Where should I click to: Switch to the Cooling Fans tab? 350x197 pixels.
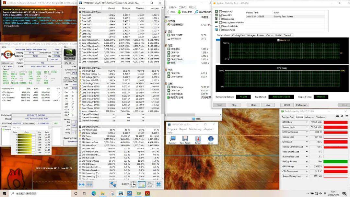[239, 35]
